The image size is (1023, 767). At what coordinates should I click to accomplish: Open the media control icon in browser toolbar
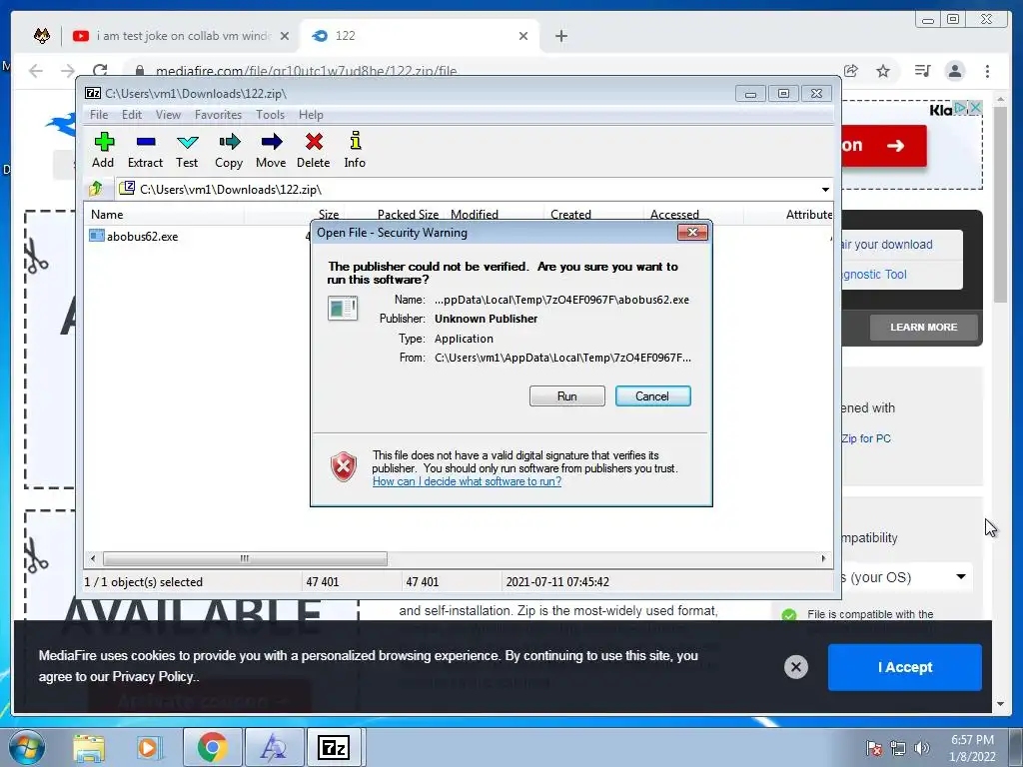pyautogui.click(x=922, y=71)
